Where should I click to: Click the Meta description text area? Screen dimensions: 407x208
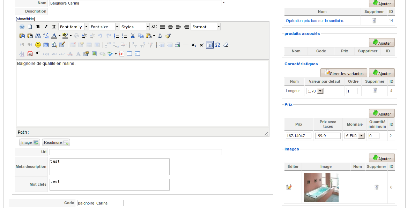[x=110, y=167]
